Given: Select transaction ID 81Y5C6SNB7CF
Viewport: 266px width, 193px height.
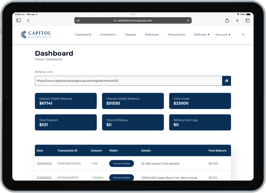Looking at the screenshot, I should click(68, 178).
